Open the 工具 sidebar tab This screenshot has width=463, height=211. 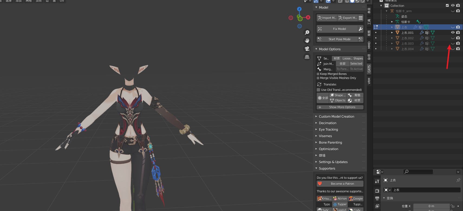(x=369, y=22)
